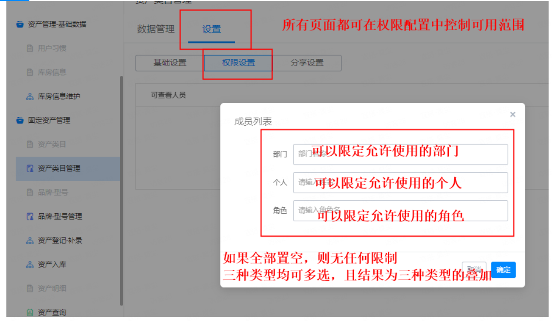Click the 库房信息 document icon
The image size is (552, 321).
click(x=30, y=72)
